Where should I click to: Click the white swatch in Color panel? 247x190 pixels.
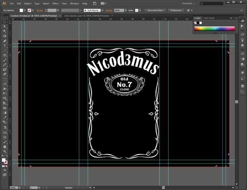(200, 23)
